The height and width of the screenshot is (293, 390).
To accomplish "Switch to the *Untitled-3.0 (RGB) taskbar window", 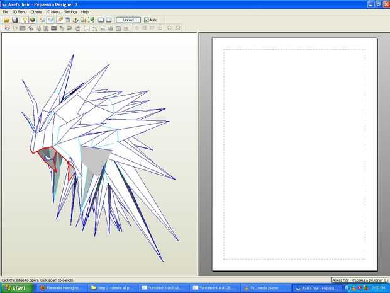I will point(164,288).
